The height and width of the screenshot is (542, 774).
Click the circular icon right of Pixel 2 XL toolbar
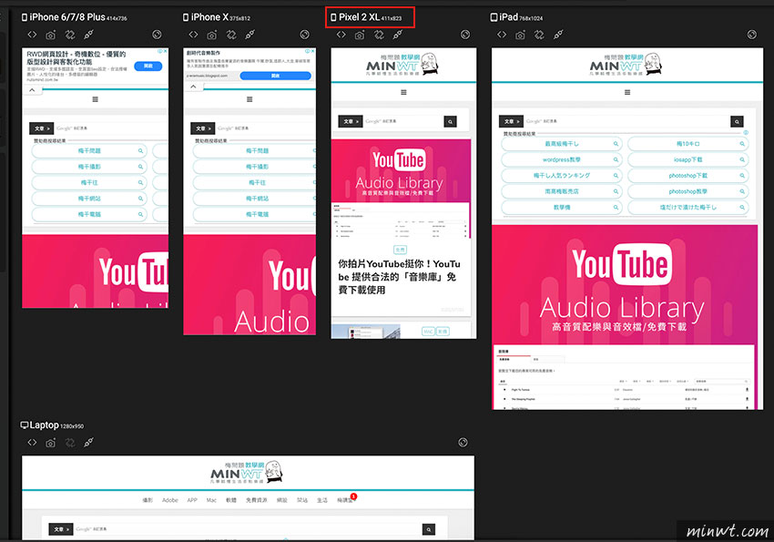click(x=465, y=35)
